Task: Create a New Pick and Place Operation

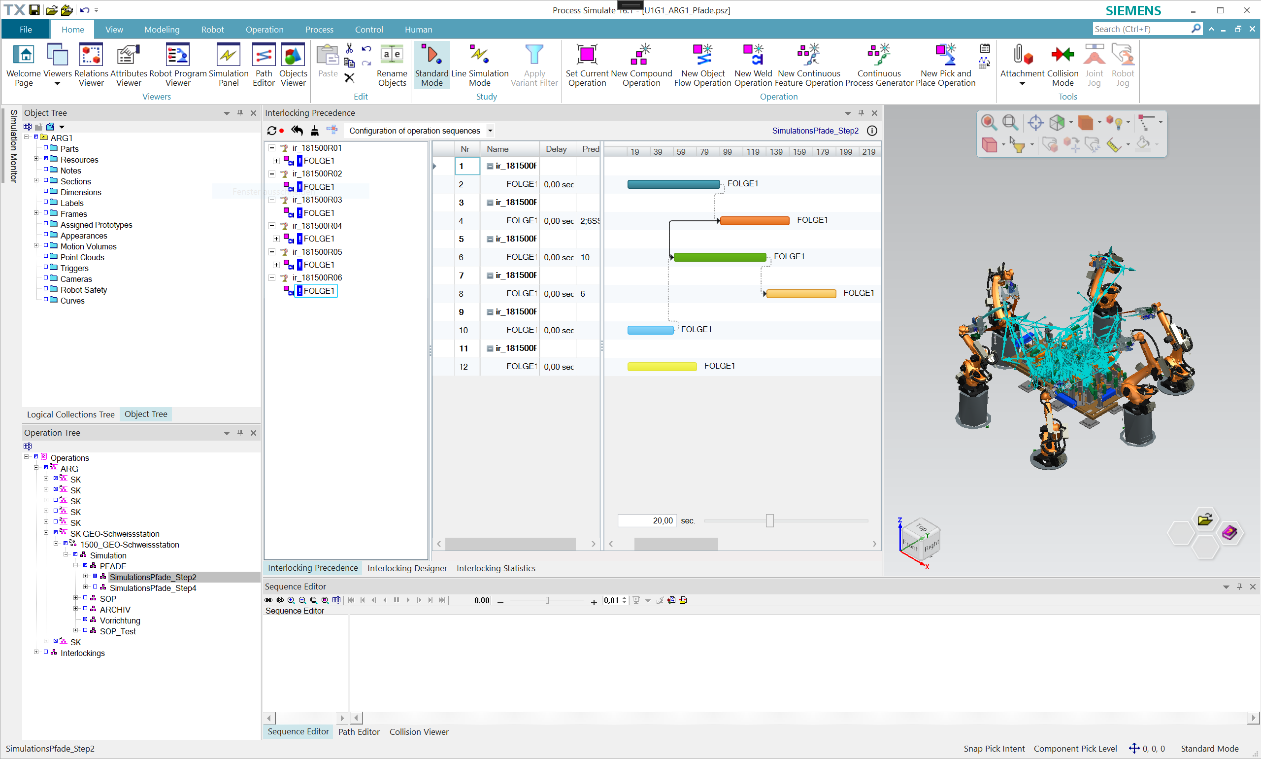Action: [946, 65]
